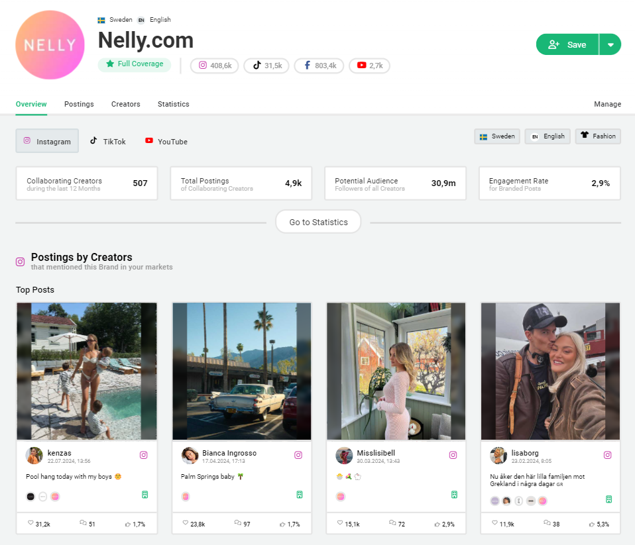Open the YouTube platform filter
The height and width of the screenshot is (545, 635).
pos(148,141)
